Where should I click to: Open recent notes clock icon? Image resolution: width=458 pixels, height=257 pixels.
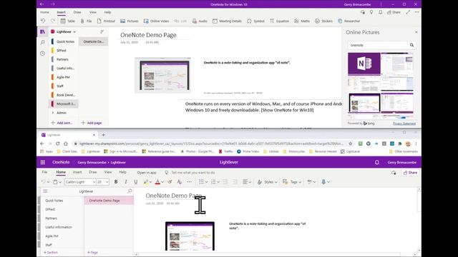click(43, 54)
